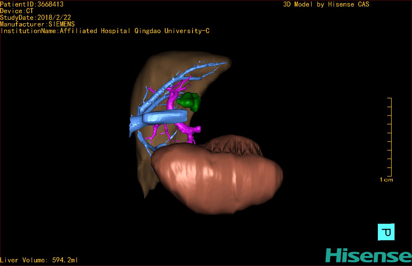The width and height of the screenshot is (412, 266).
Task: Click the ridged top edge of reddish organ
Action: [x=235, y=143]
